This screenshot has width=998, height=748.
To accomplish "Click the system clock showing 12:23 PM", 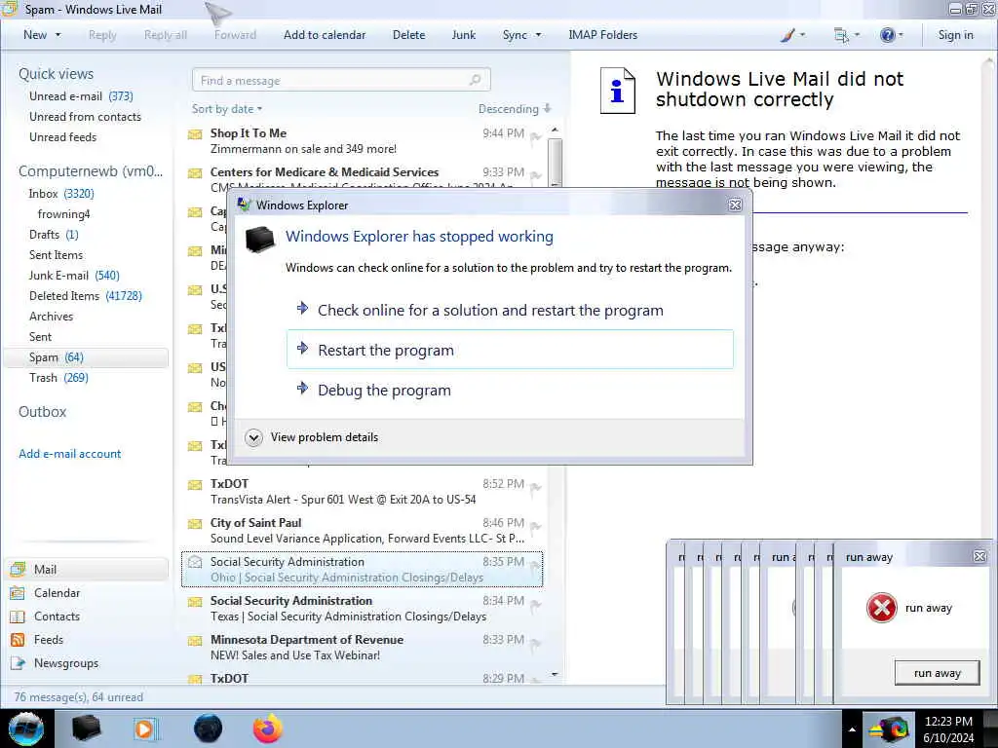I will (948, 722).
